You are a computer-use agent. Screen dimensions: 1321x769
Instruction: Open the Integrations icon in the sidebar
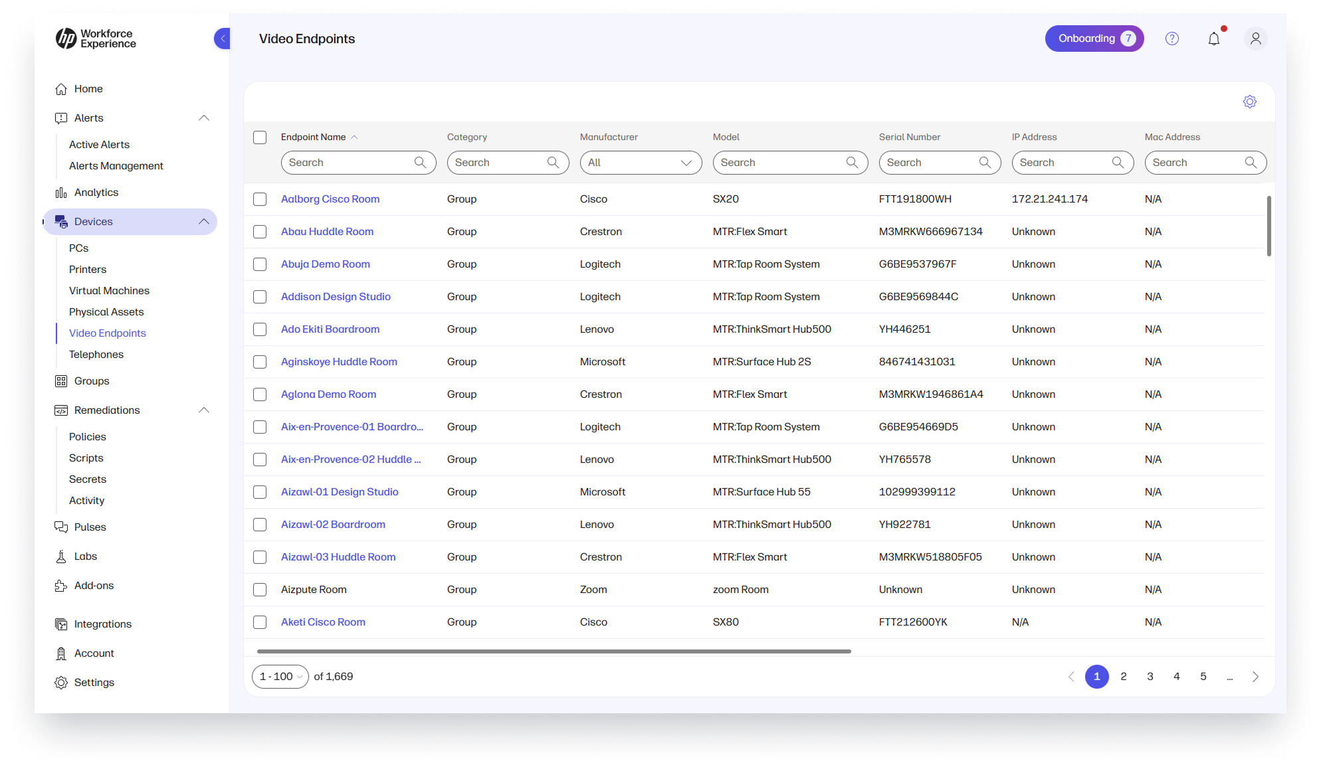click(60, 624)
